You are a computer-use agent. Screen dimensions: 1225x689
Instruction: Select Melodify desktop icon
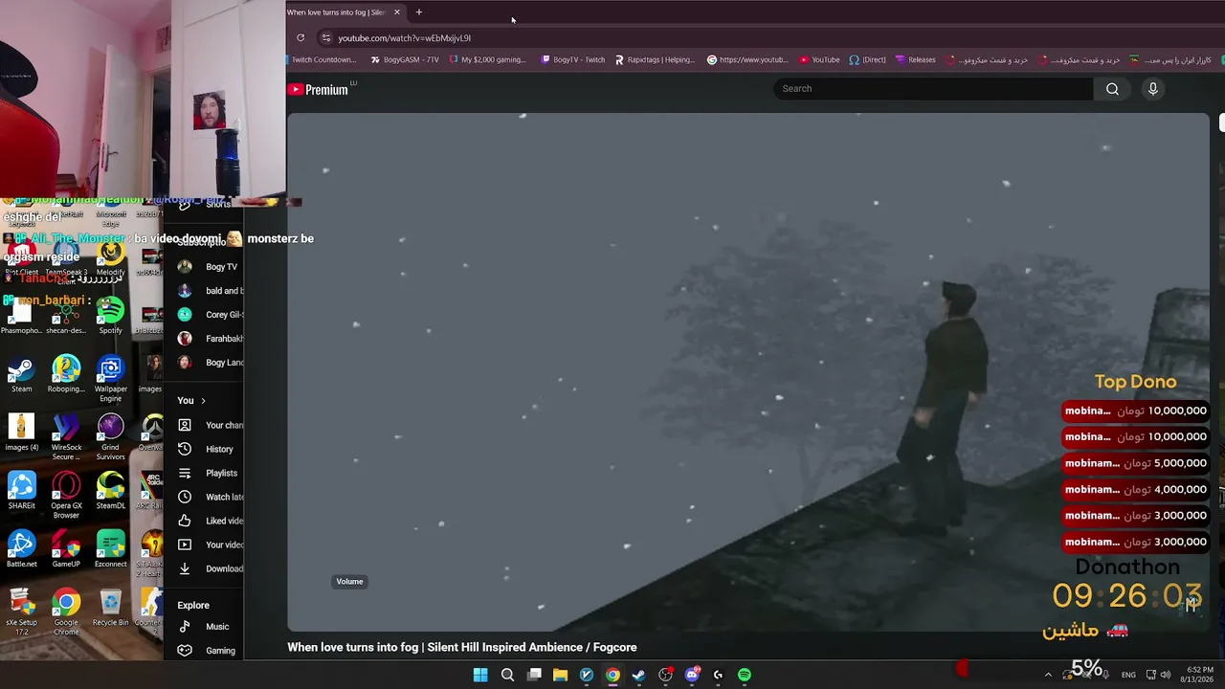tap(110, 258)
